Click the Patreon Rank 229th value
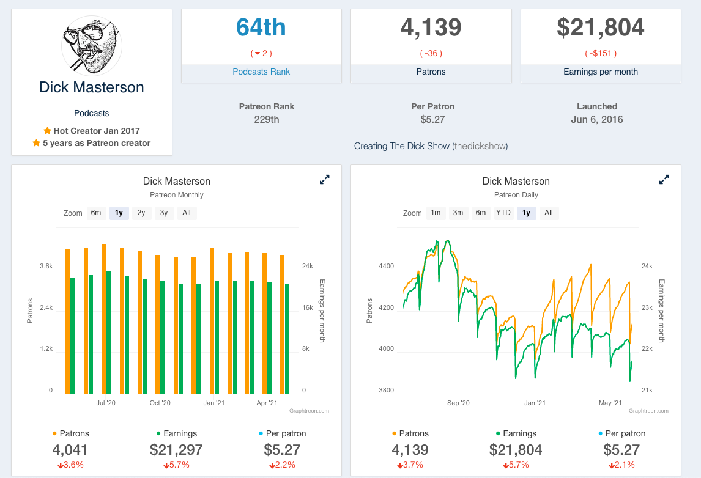Screen dimensions: 701x478 point(267,119)
